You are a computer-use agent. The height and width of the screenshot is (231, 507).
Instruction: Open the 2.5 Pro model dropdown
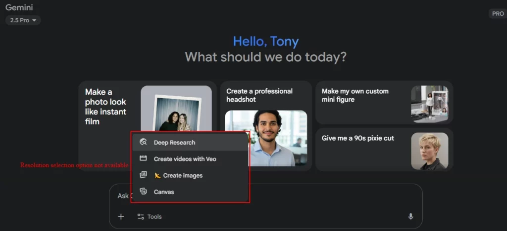(23, 20)
